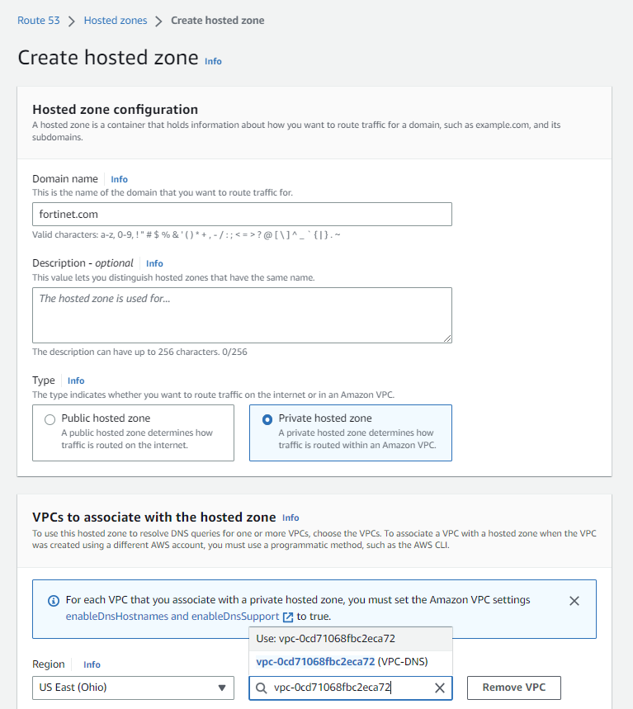
Task: Open enableDnsHostnames and enableDnsSupport link
Action: tap(172, 617)
